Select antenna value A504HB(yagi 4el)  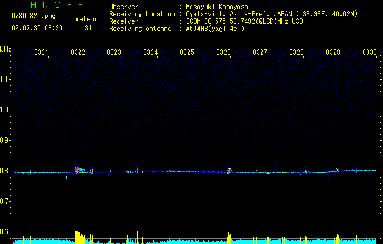tap(215, 29)
